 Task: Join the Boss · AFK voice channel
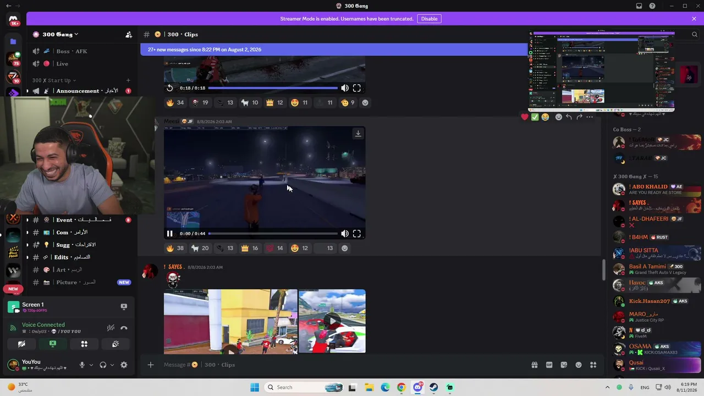tap(82, 51)
